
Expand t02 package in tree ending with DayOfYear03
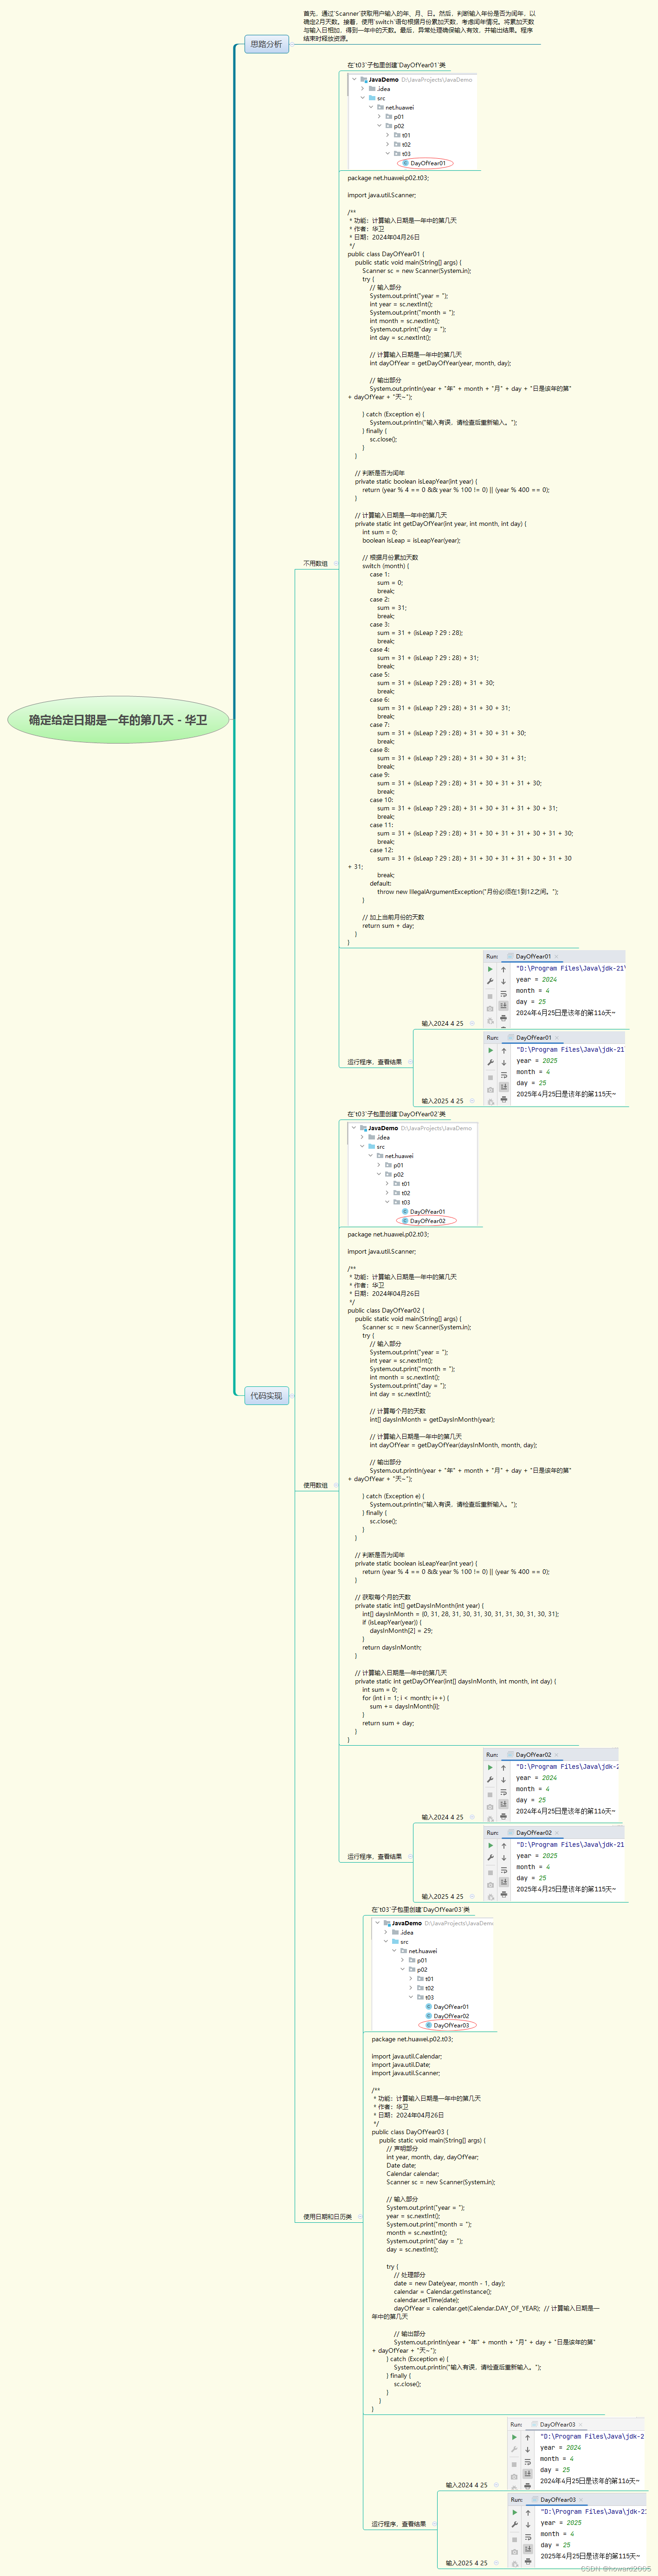(410, 1988)
